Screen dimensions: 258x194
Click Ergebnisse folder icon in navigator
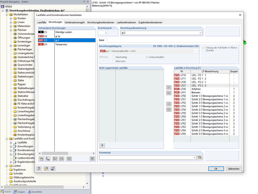point(11,169)
